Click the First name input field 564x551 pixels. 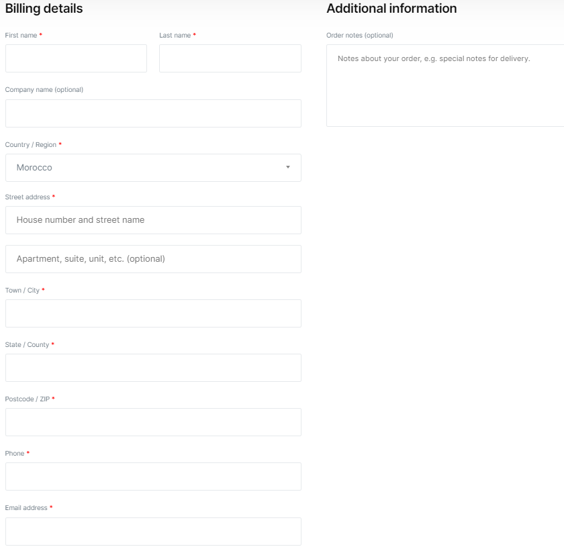tap(76, 58)
